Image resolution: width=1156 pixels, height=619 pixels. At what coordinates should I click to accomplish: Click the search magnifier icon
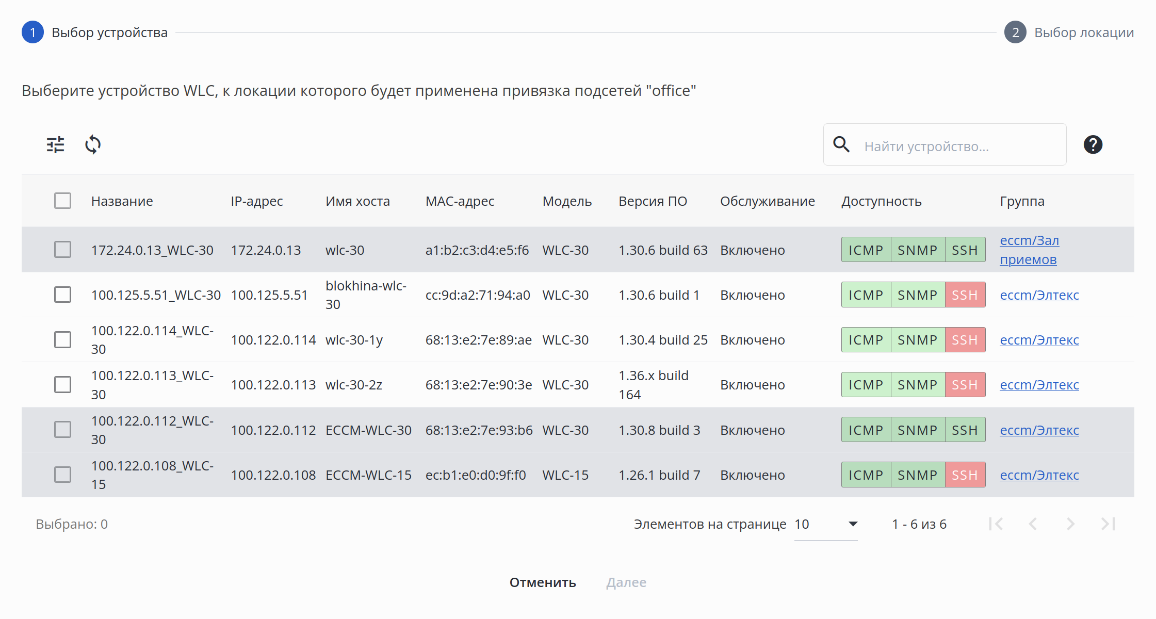tap(841, 145)
